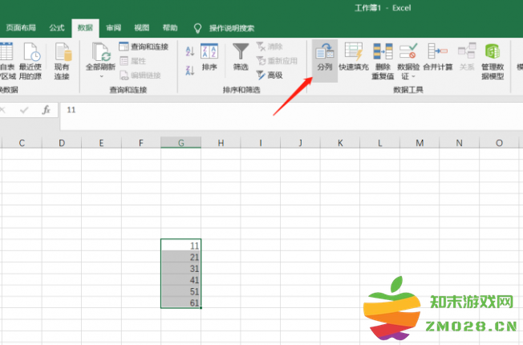This screenshot has width=523, height=345.
Task: Select column I header
Action: [x=261, y=143]
